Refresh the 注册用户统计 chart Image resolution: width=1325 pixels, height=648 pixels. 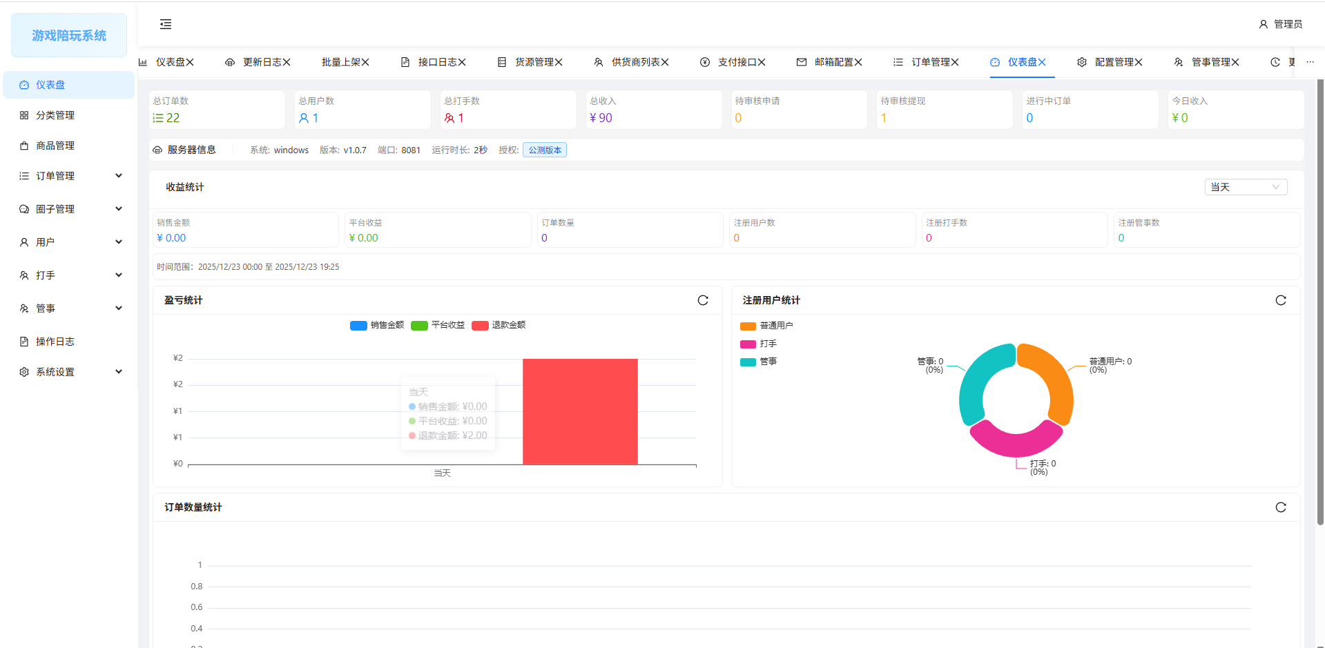click(1281, 300)
